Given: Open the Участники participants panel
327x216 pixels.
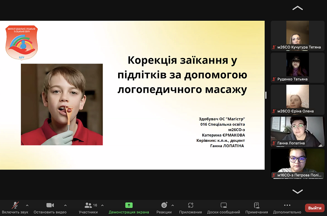Looking at the screenshot, I should tap(88, 205).
